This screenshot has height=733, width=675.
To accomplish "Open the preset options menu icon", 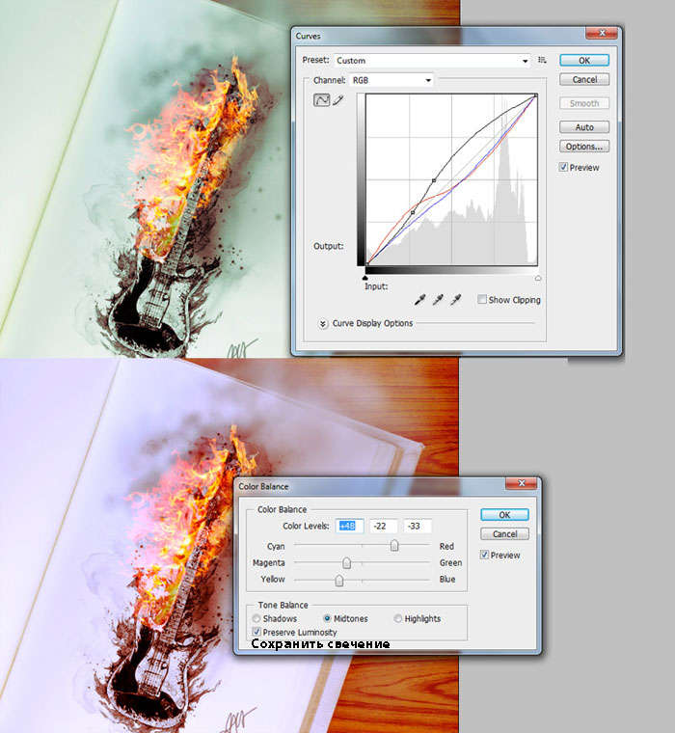I will tap(542, 60).
